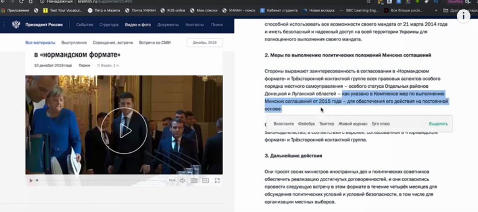478x212 pixels.
Task: Open the Новая вкладка bookmark
Action: [318, 10]
